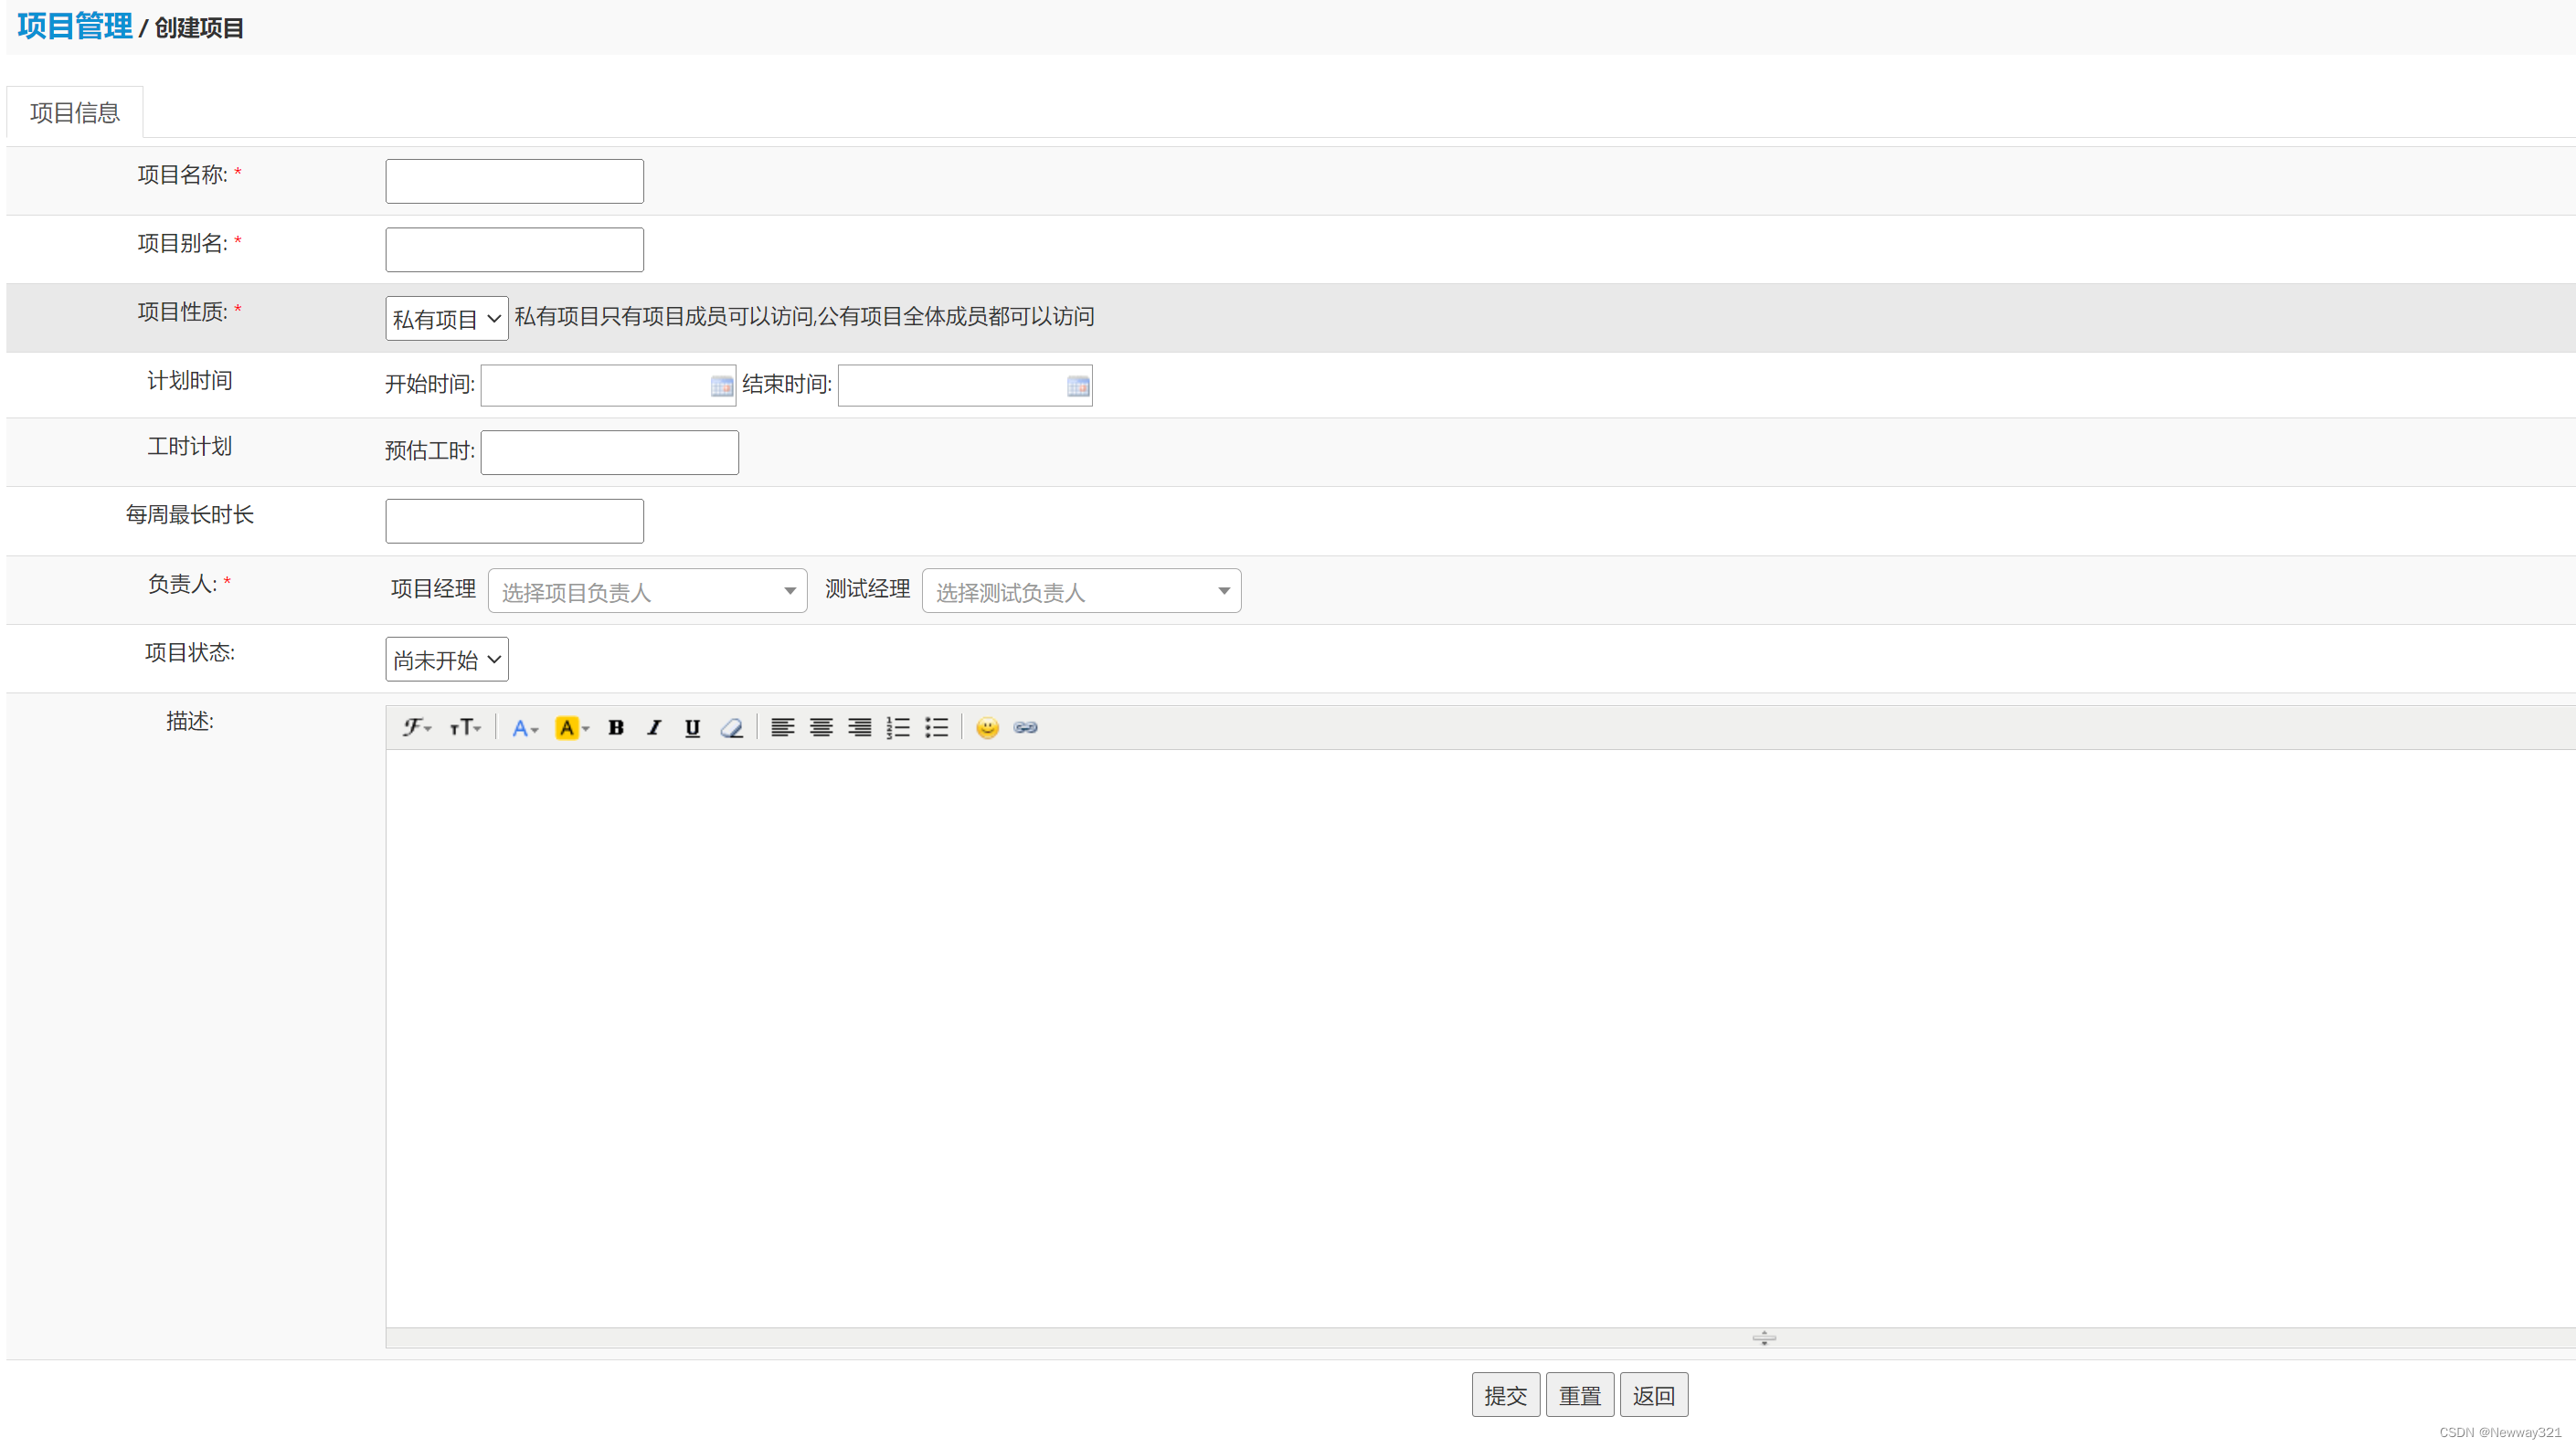Open the font size tool in editor toolbar

(465, 728)
